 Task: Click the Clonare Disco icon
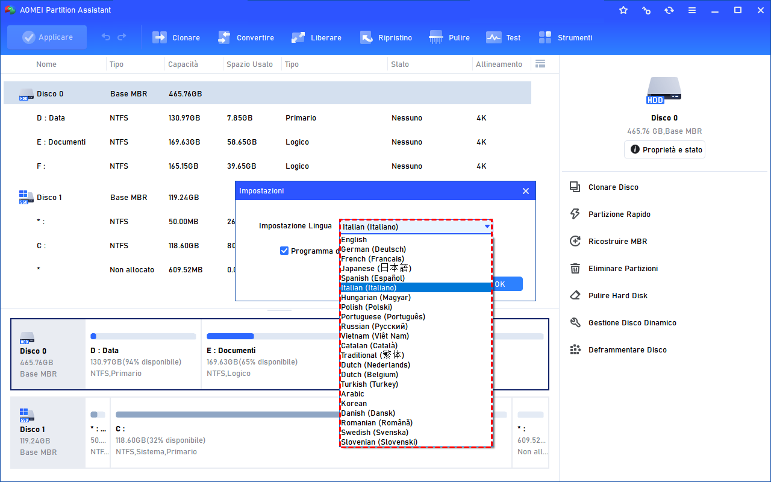pos(575,187)
